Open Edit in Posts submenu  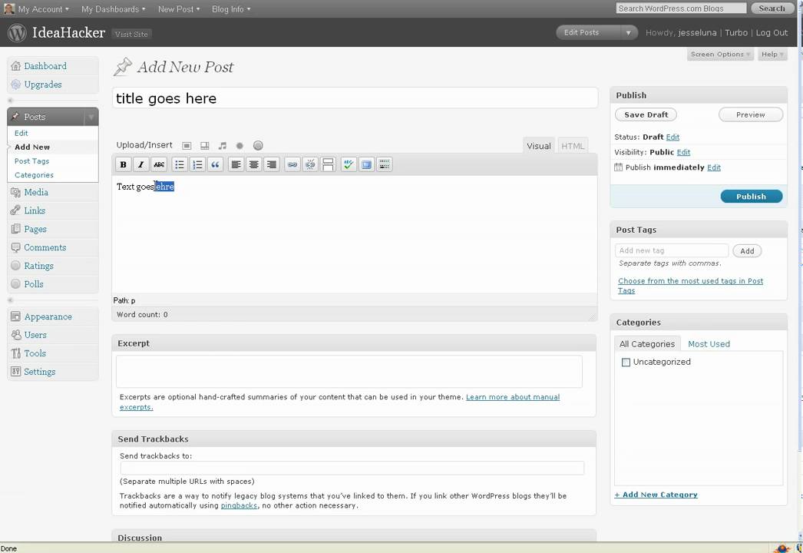(x=21, y=133)
